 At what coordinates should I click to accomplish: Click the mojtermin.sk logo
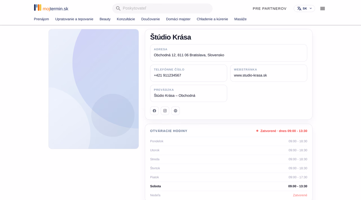51,8
